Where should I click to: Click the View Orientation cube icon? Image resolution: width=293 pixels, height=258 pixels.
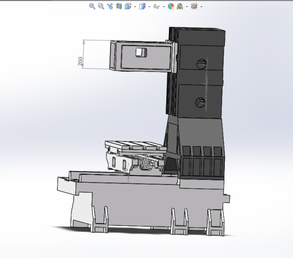point(128,6)
